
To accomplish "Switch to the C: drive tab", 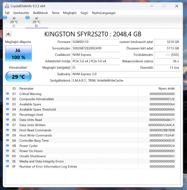I will (x=14, y=22).
